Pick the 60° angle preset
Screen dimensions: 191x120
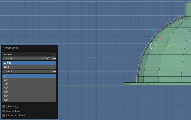point(29,92)
